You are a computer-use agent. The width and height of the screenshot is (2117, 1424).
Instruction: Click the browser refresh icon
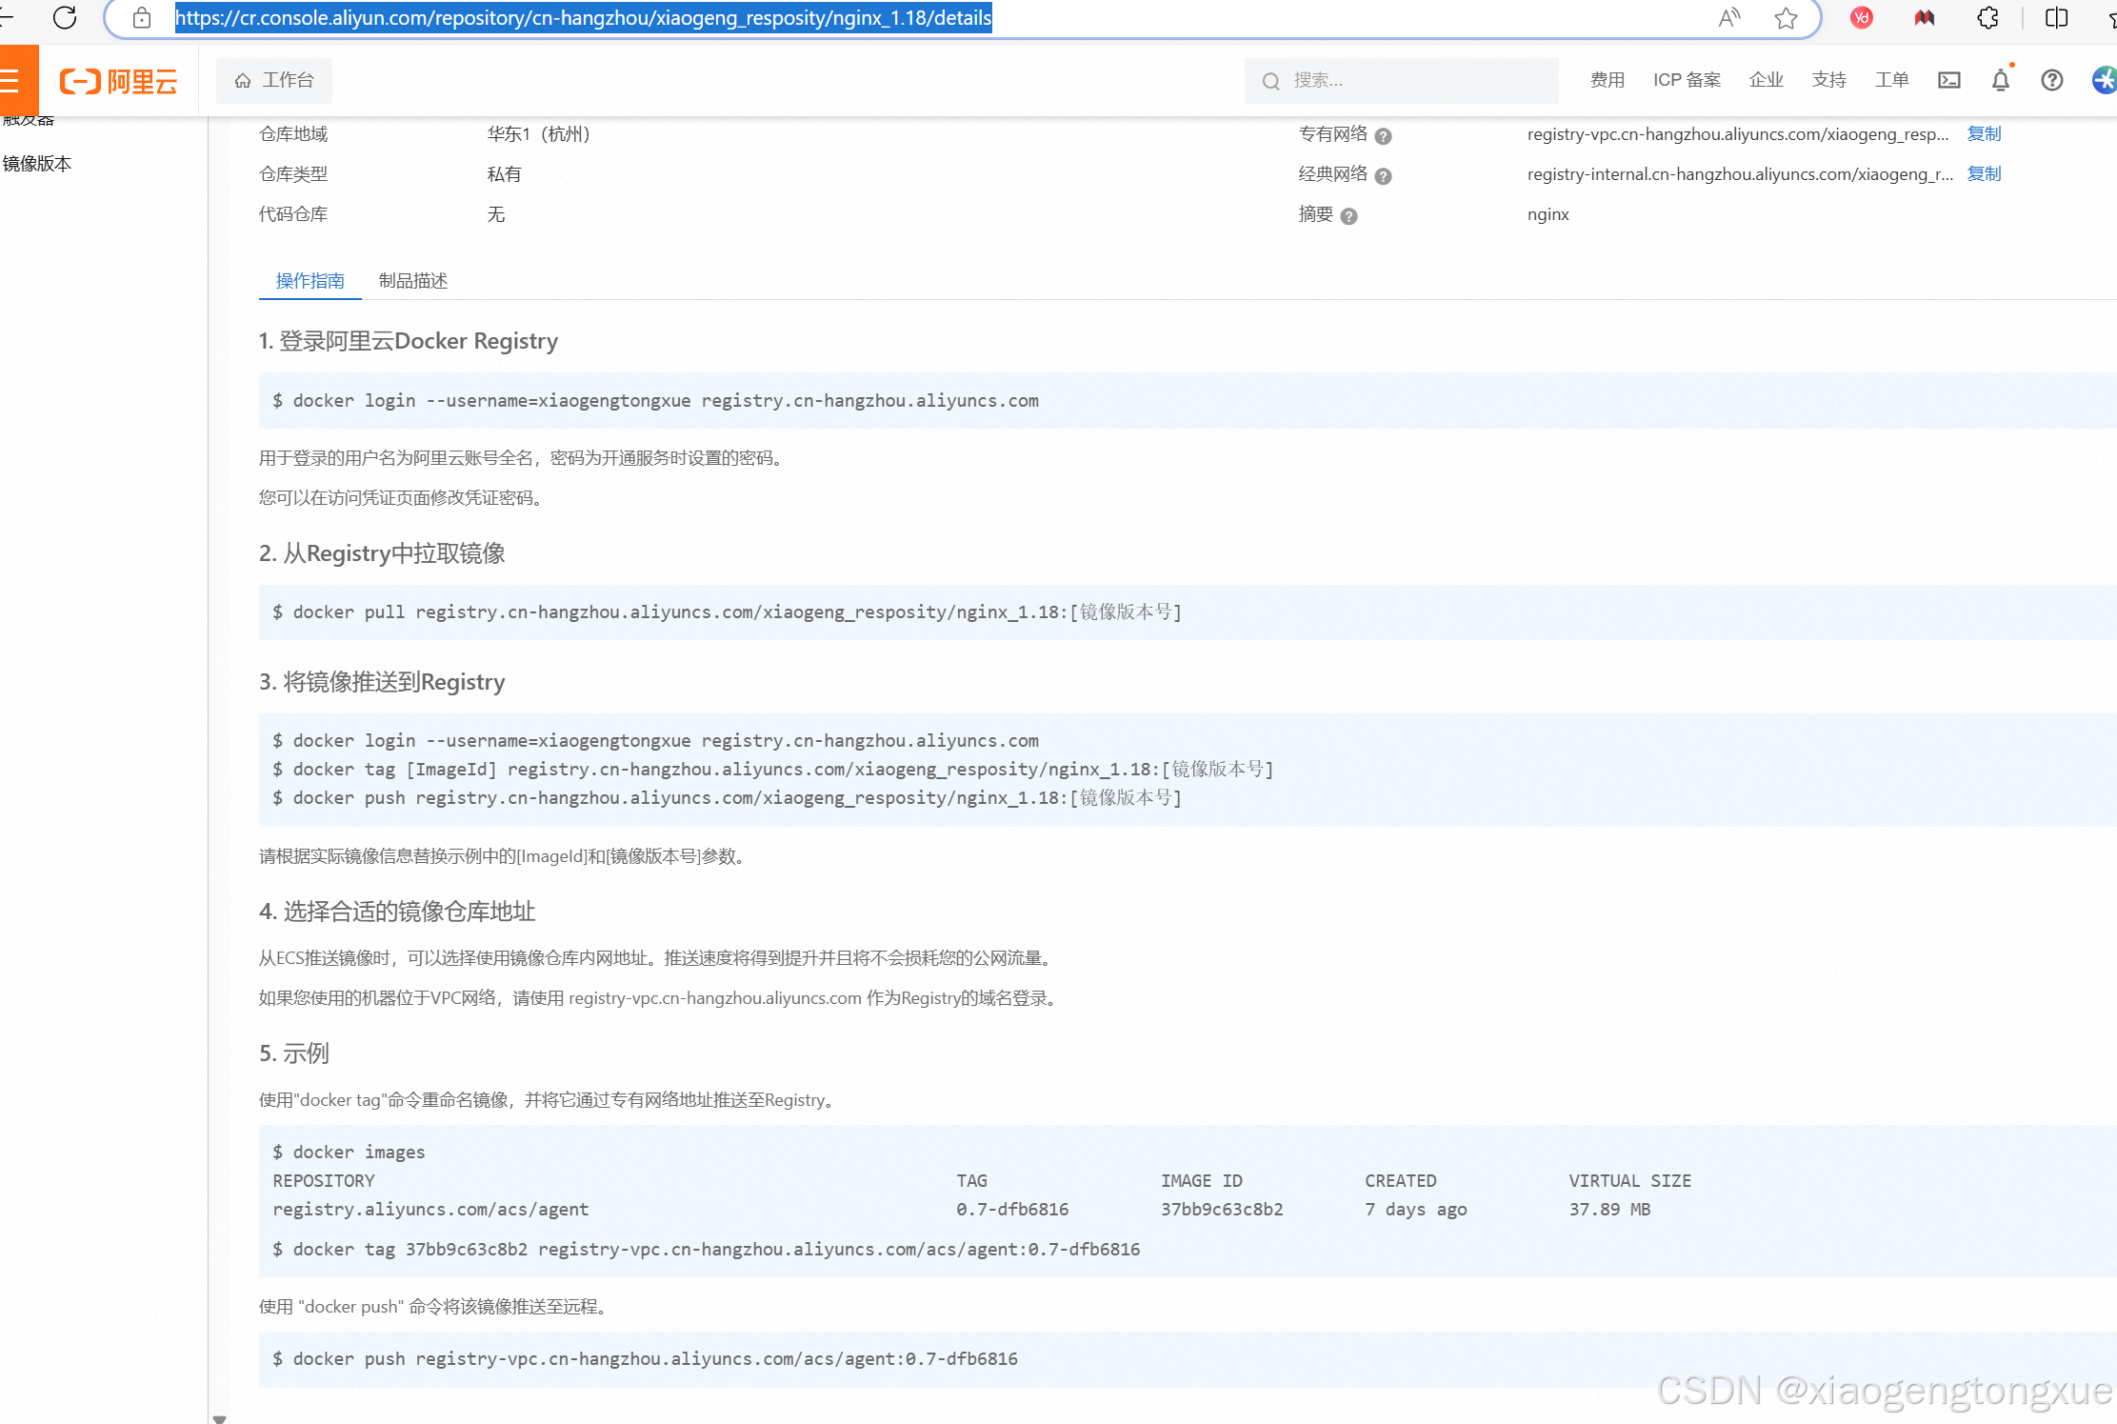click(x=65, y=18)
